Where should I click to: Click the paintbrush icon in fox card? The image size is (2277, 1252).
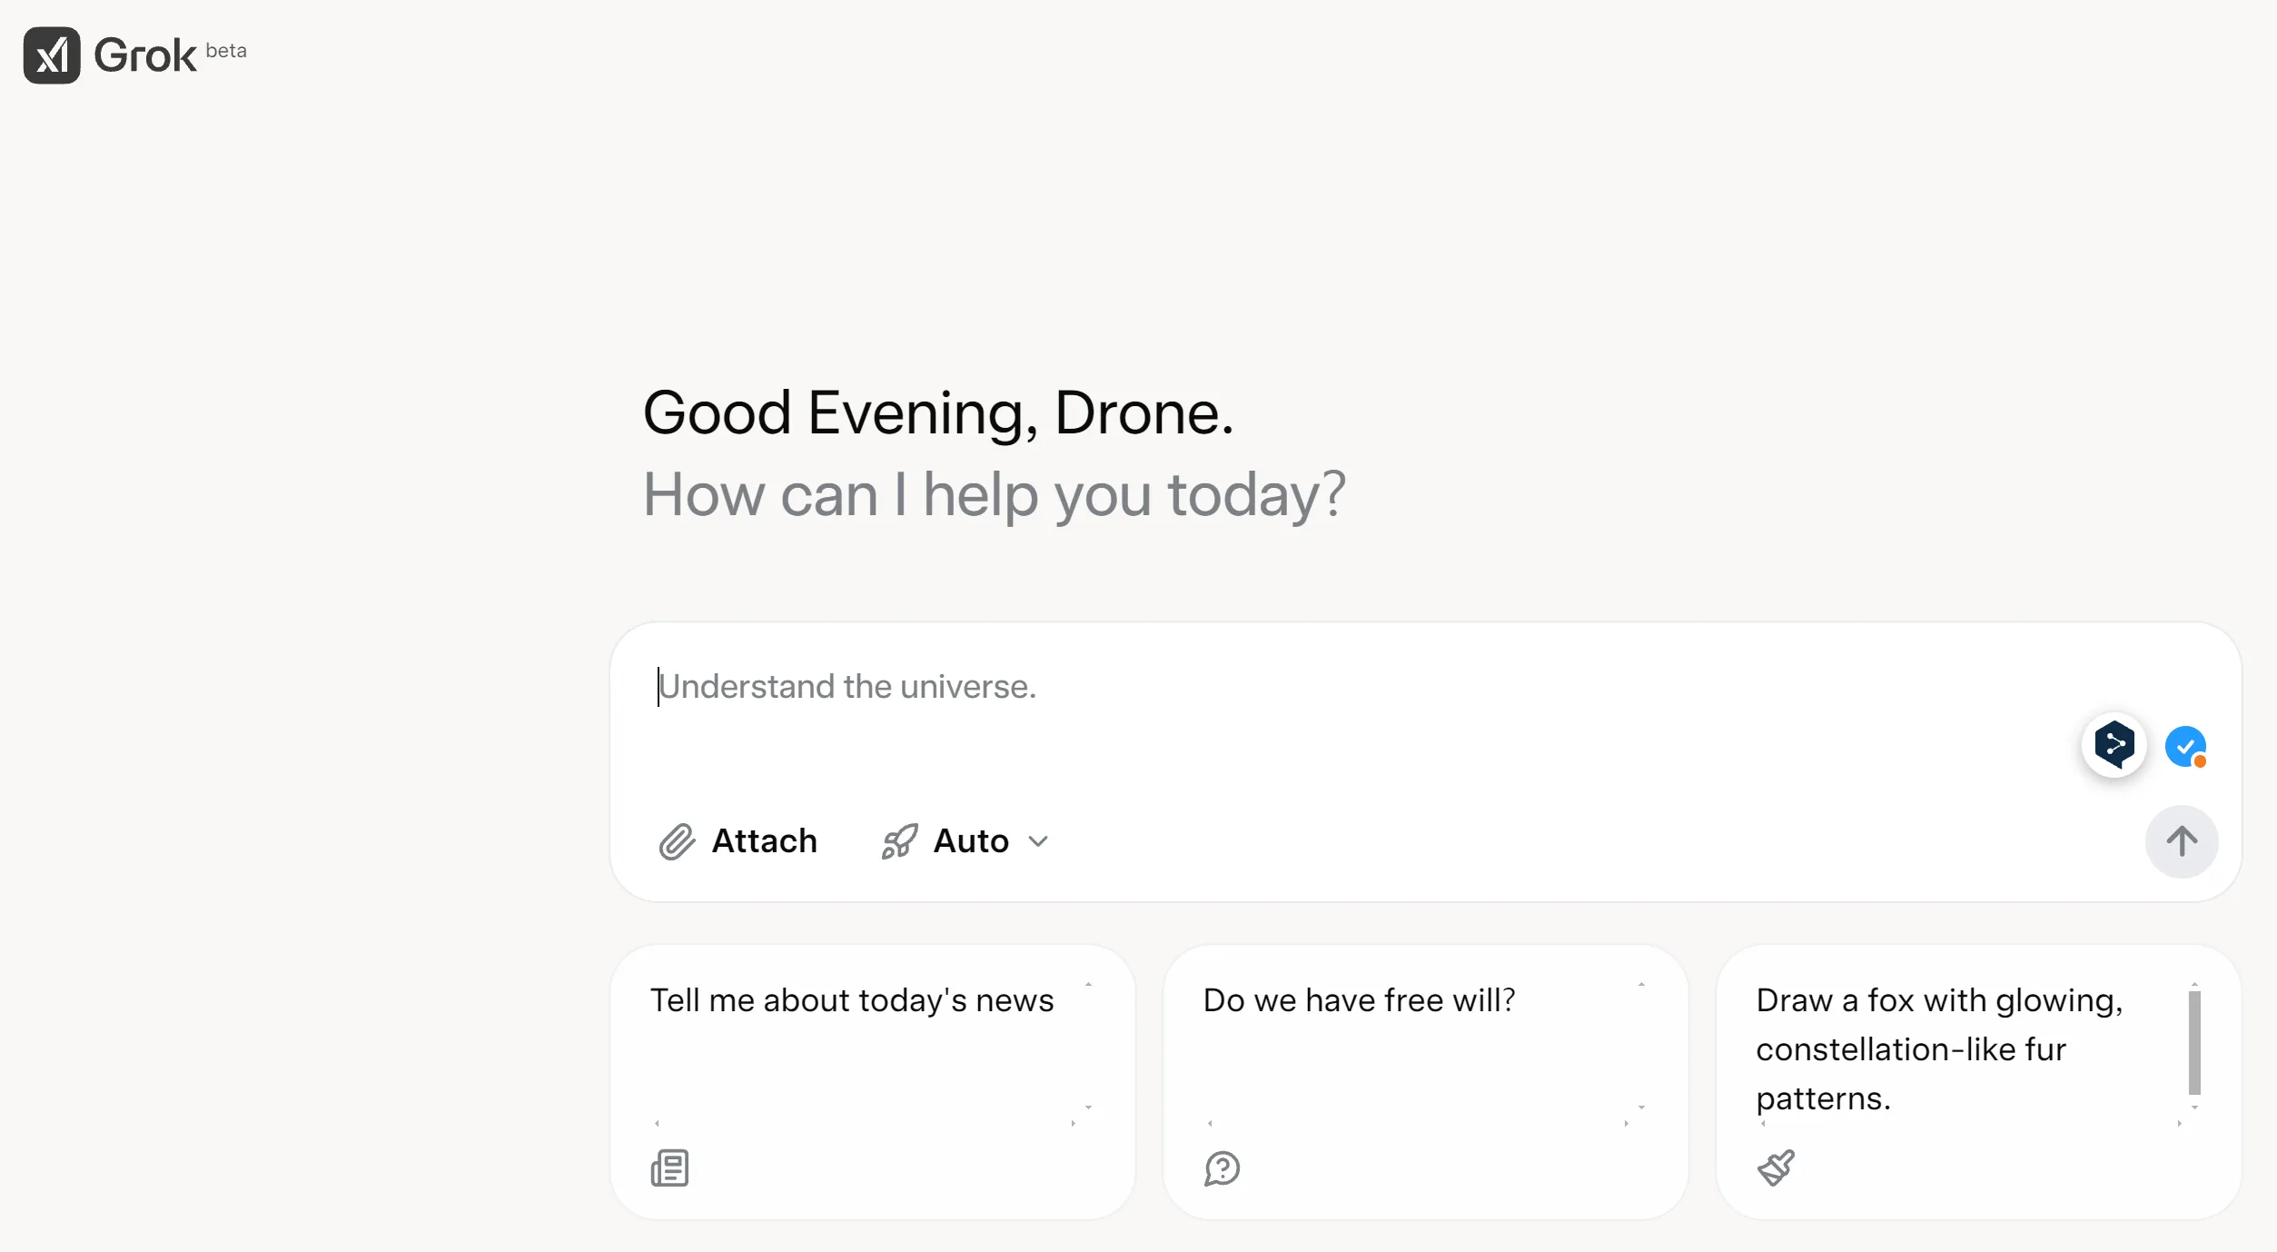(1776, 1168)
